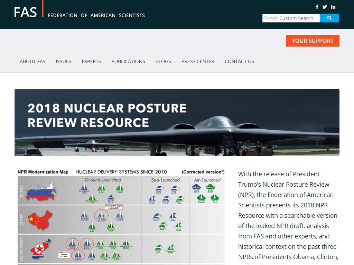
Task: Click the 'With the release of President' text
Action: (279, 174)
